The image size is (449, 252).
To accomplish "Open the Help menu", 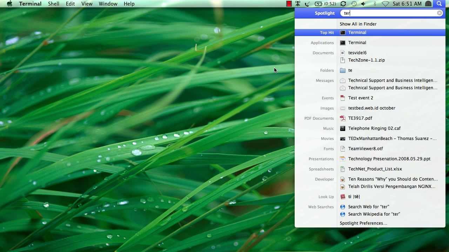I will click(129, 4).
